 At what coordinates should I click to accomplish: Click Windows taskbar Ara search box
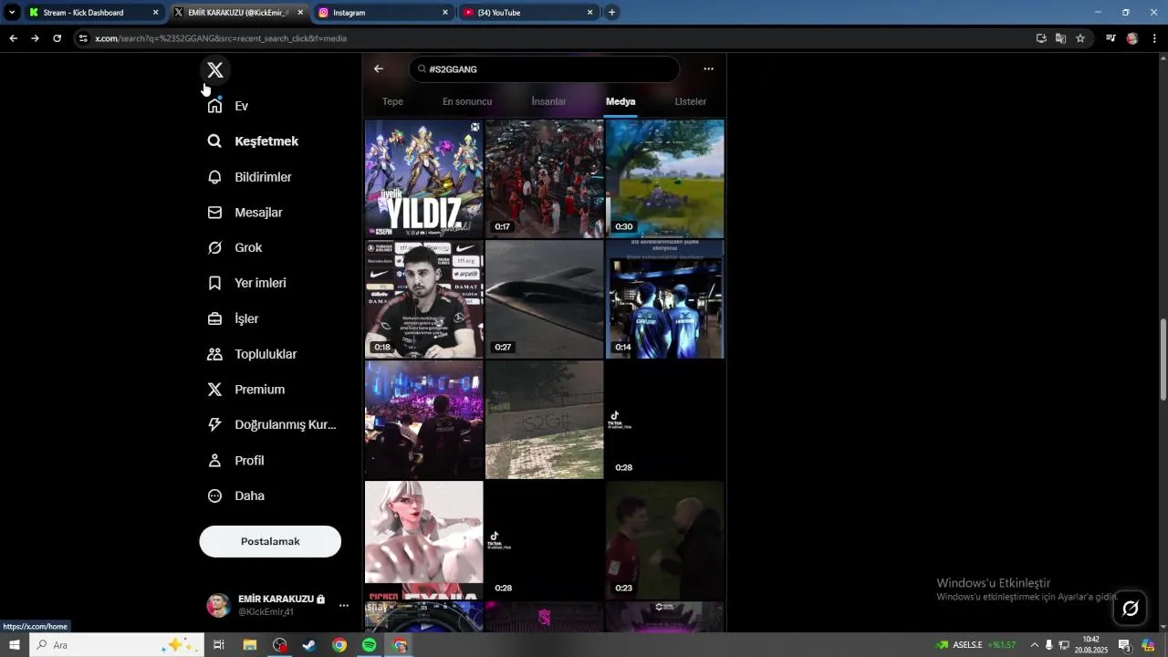[x=117, y=645]
